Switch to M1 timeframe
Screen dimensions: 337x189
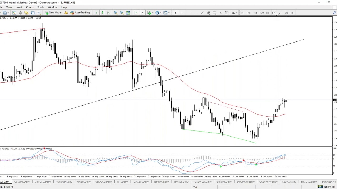243,13
